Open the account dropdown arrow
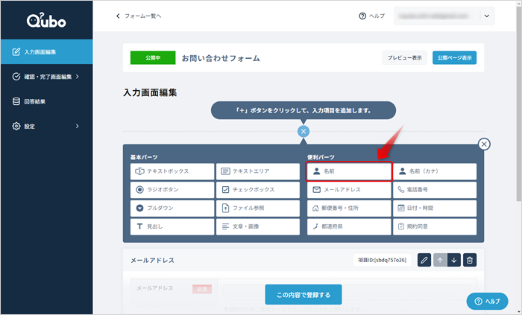This screenshot has height=315, width=522. 487,16
